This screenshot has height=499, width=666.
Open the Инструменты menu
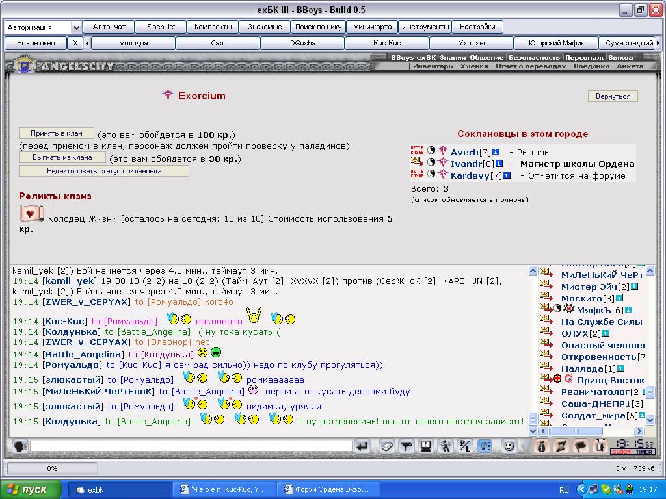pyautogui.click(x=425, y=27)
